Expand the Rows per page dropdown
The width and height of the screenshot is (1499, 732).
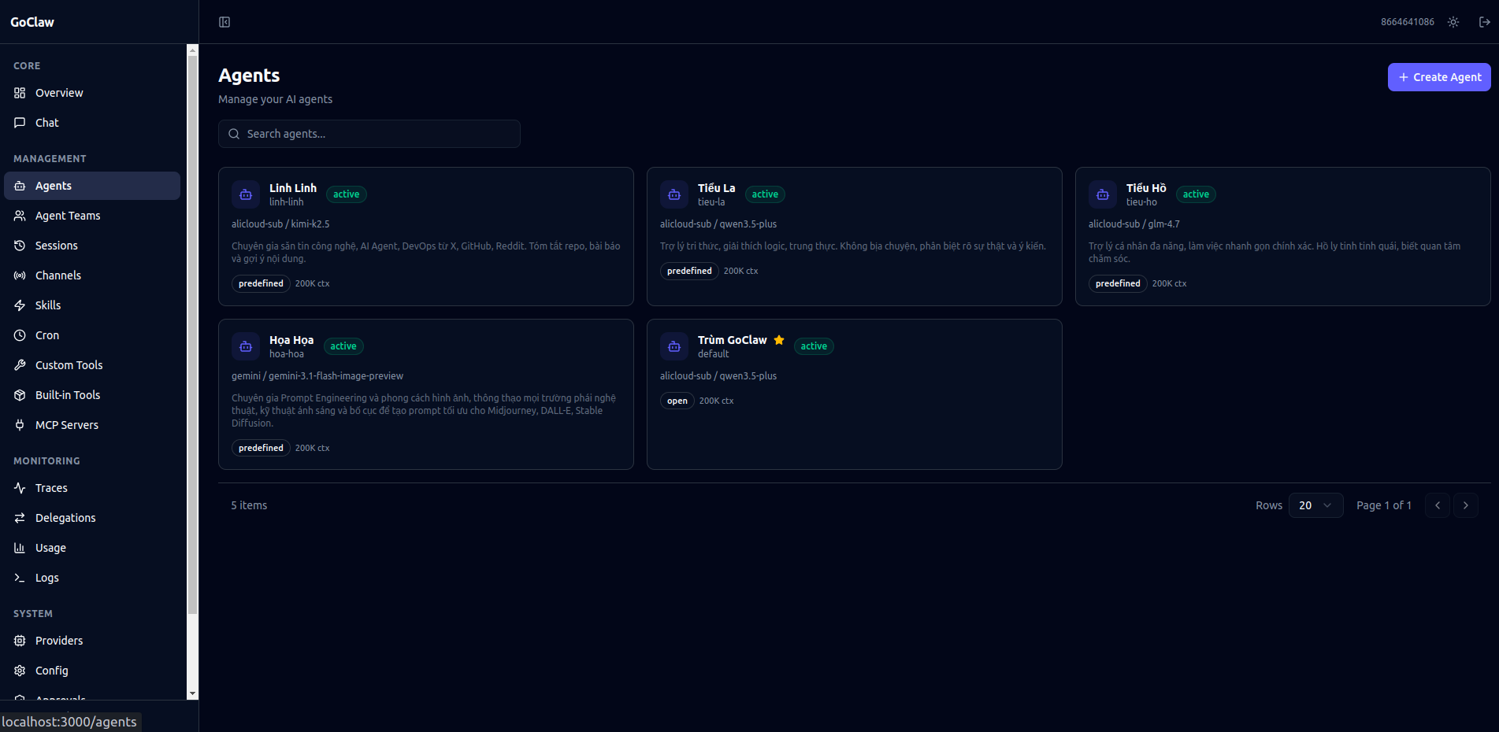pyautogui.click(x=1315, y=505)
